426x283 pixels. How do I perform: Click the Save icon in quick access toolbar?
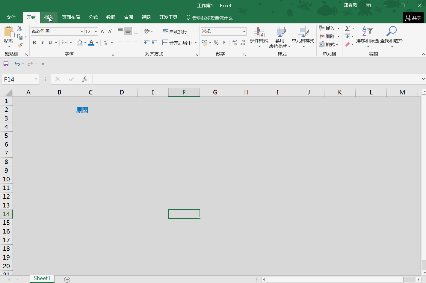coord(6,64)
